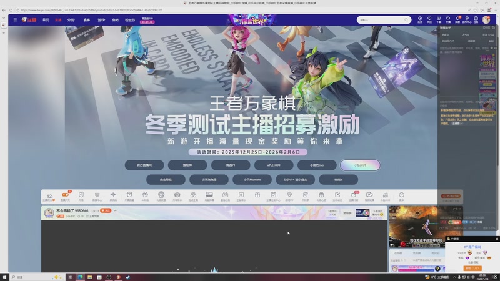Show hidden icons in system tray
This screenshot has width=500, height=281.
click(x=454, y=277)
